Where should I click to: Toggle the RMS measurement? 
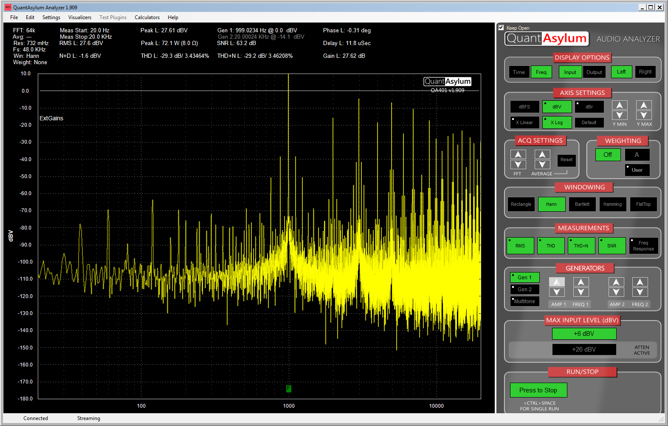point(520,246)
